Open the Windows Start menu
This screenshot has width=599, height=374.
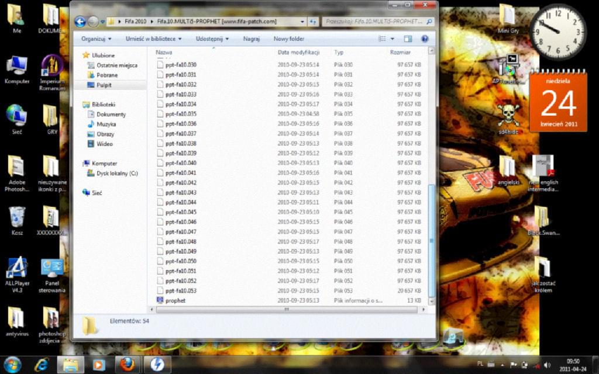click(13, 365)
